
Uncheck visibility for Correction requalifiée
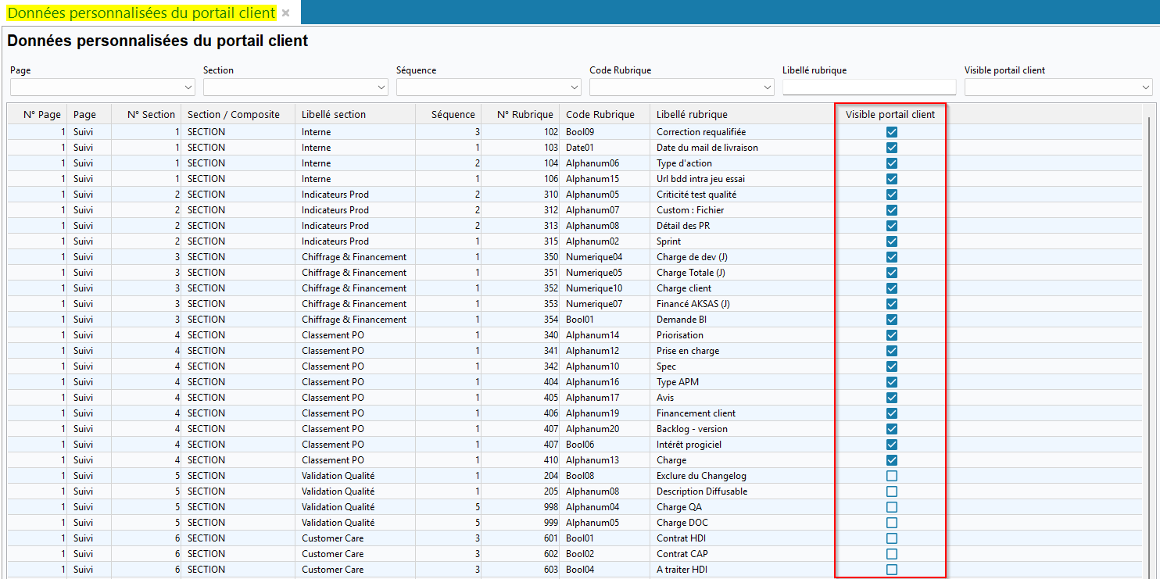(891, 132)
